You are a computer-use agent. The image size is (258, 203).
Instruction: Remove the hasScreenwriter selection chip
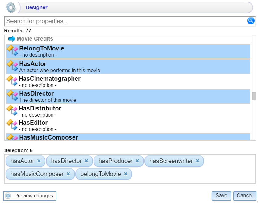(197, 161)
